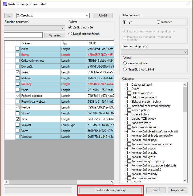The height and width of the screenshot is (196, 193).
Task: Check the Náklady parameter checkbox
Action: [18, 84]
